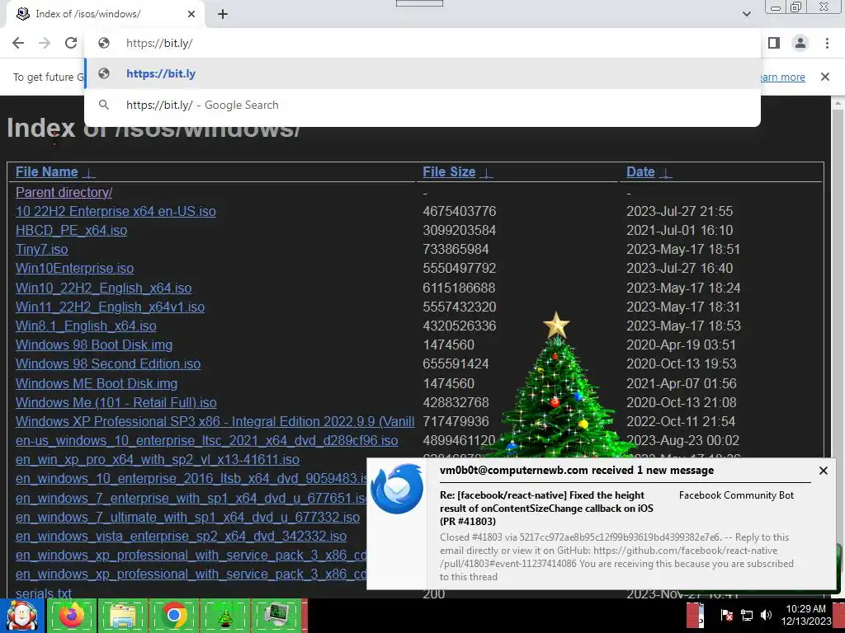Toggle the browser side panel icon

coord(774,43)
